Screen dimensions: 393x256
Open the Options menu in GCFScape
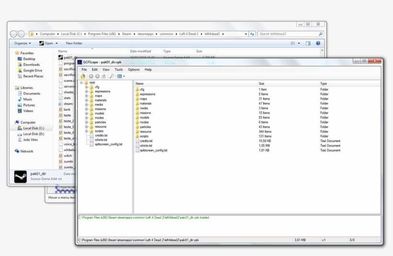[134, 69]
